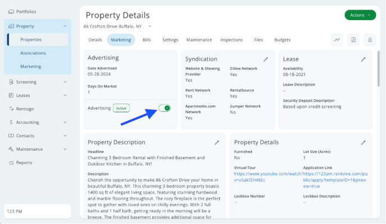Open the property address selector dropdown
Image resolution: width=386 pixels, height=224 pixels.
[x=150, y=26]
